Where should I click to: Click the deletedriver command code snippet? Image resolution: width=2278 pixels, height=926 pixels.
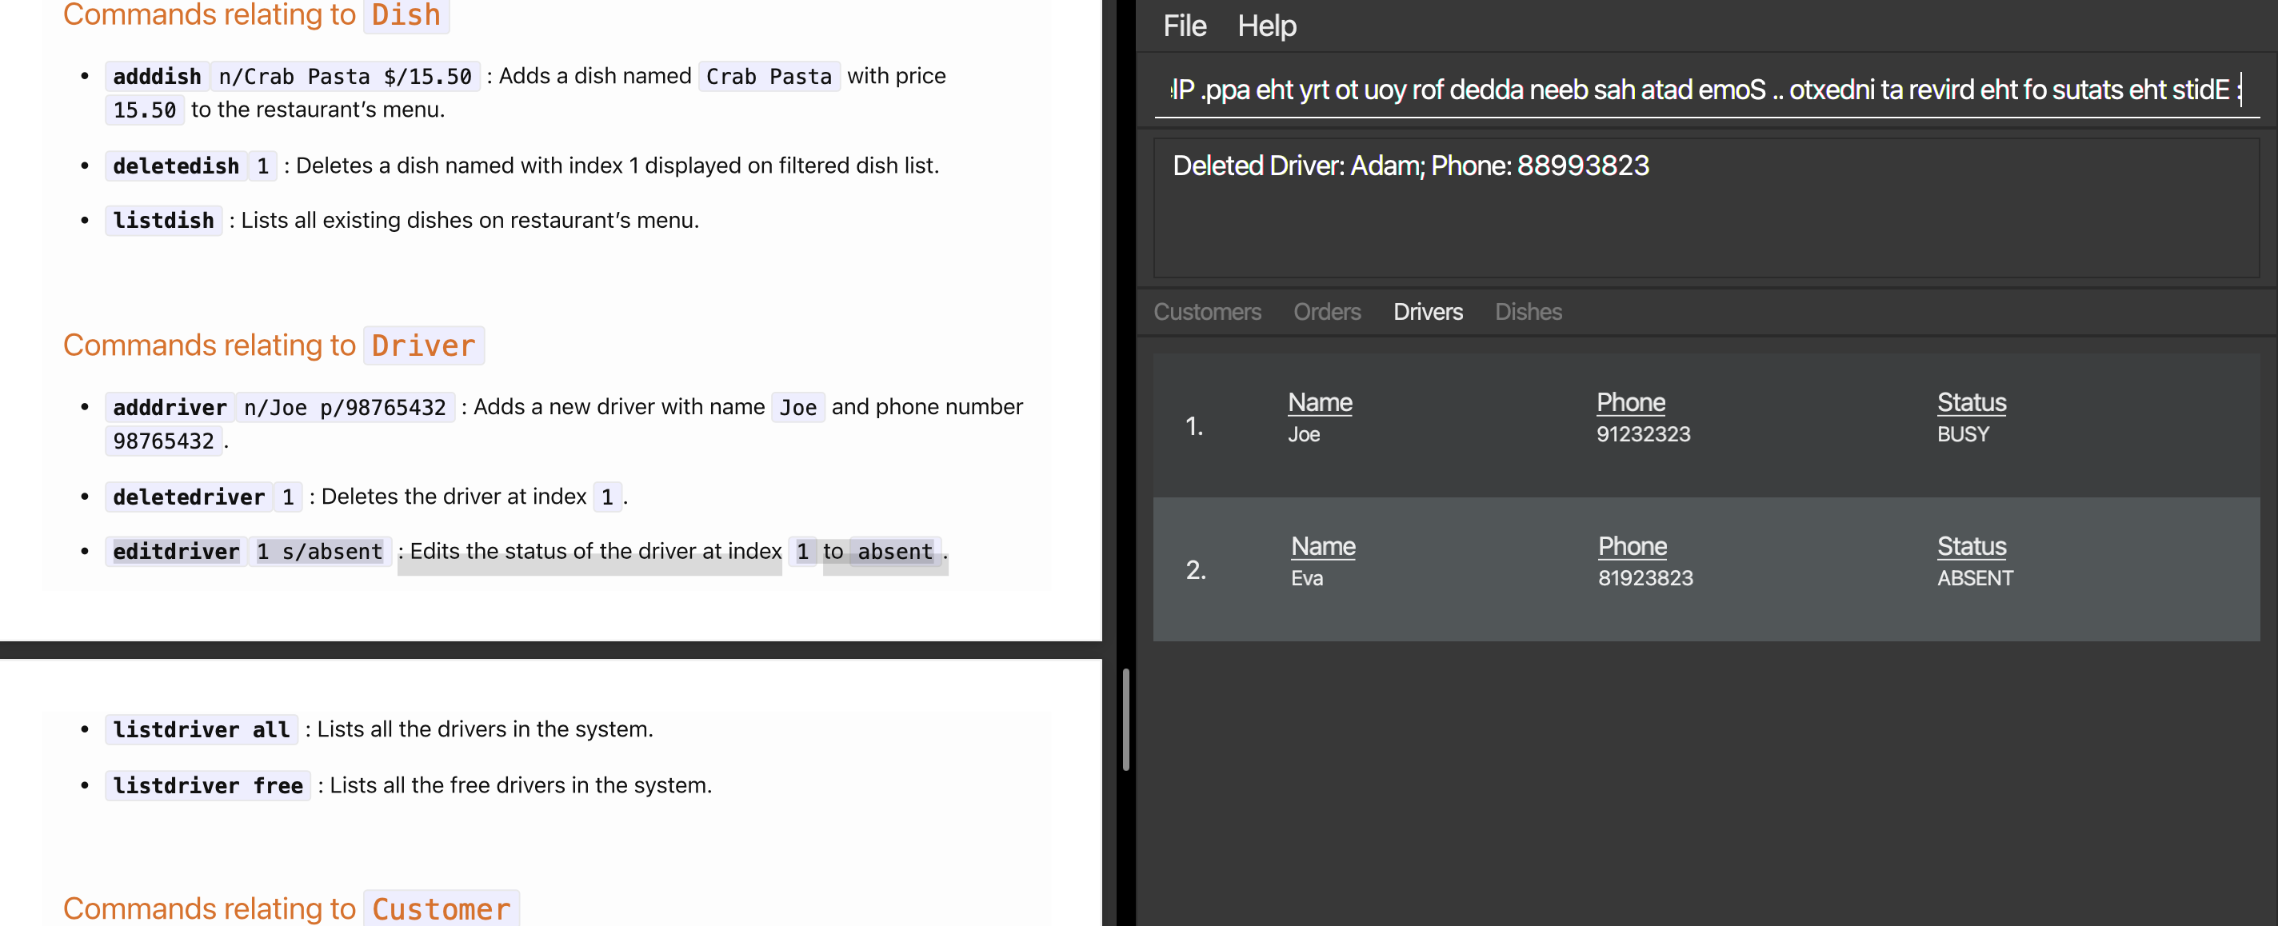pos(188,497)
